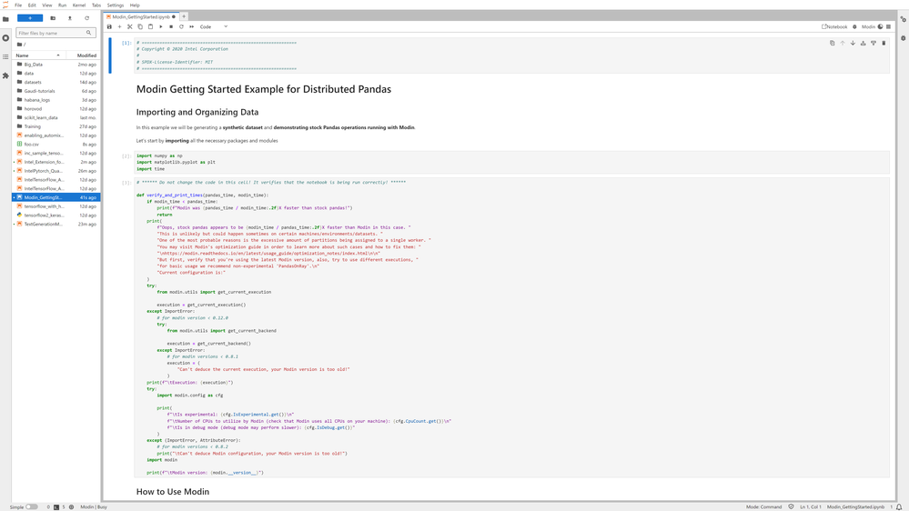This screenshot has width=909, height=511.
Task: Select the Modin_GettingStarted.ipynb tab
Action: 139,16
